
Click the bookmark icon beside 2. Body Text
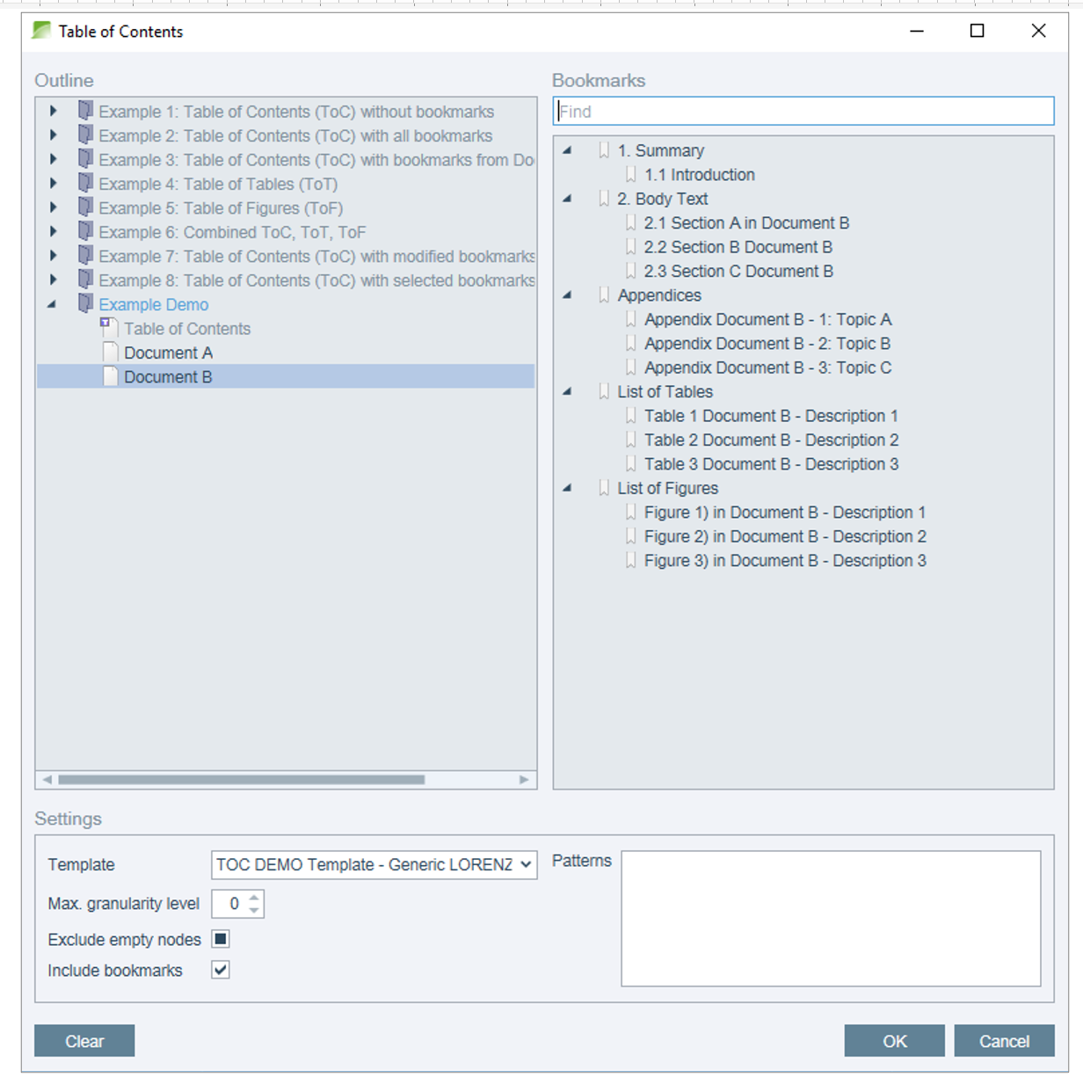point(604,199)
